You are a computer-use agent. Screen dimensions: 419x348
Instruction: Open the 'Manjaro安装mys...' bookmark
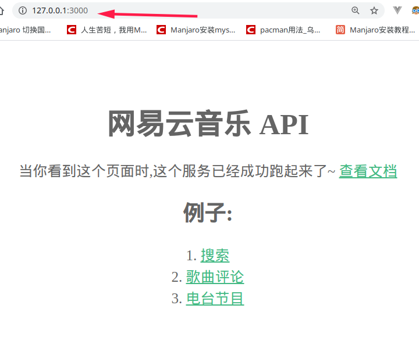[x=196, y=30]
